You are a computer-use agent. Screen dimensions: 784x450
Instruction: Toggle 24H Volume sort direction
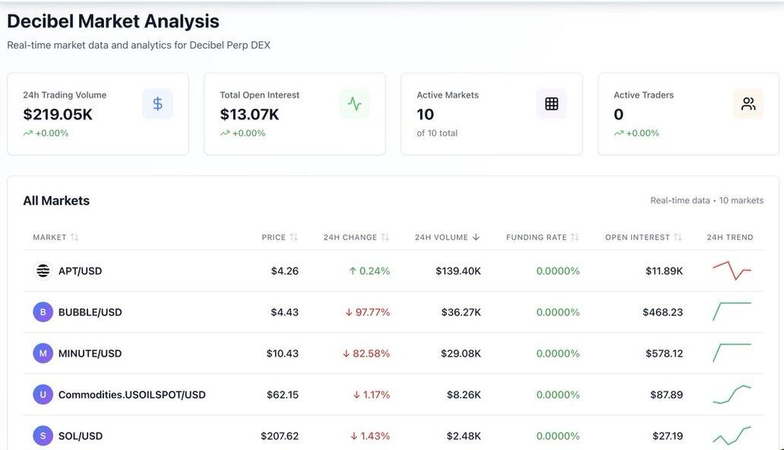tap(447, 237)
